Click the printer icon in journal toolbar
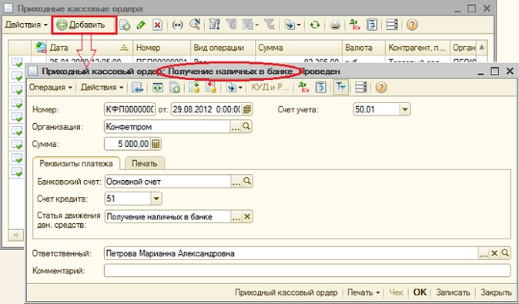The width and height of the screenshot is (519, 304). pyautogui.click(x=335, y=25)
